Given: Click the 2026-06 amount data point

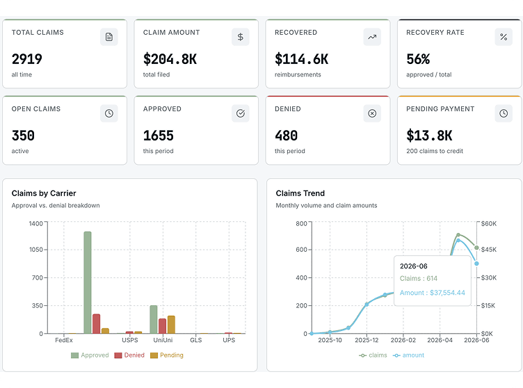Looking at the screenshot, I should click(x=476, y=264).
